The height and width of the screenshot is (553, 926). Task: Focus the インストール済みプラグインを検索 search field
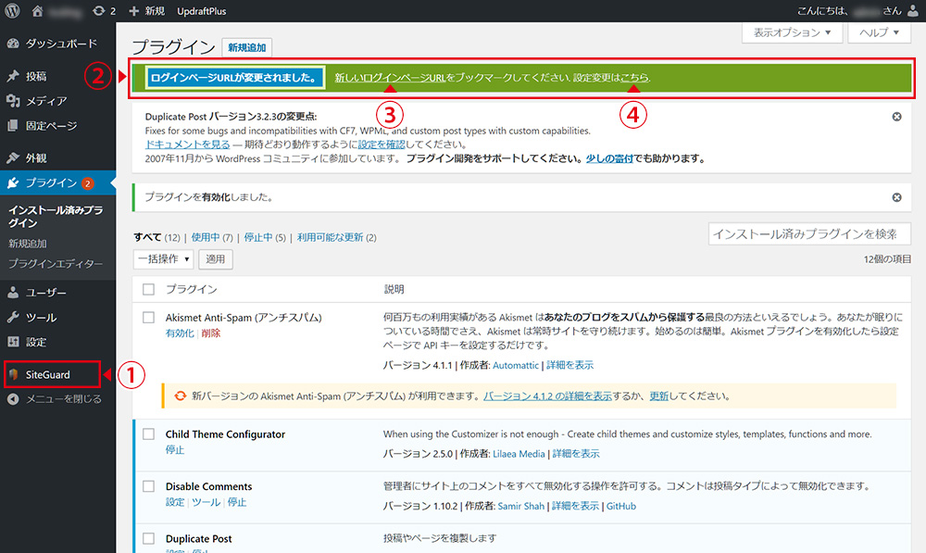(x=809, y=234)
